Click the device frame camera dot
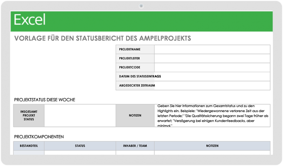 [141, 6]
